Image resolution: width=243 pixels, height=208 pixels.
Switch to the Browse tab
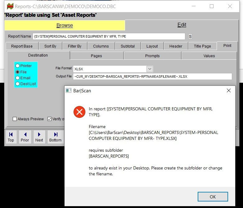click(65, 25)
